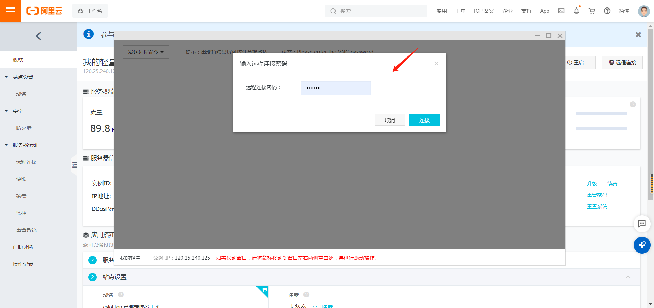This screenshot has height=308, width=654.
Task: Select 远程连接 in the sidebar
Action: coord(26,162)
